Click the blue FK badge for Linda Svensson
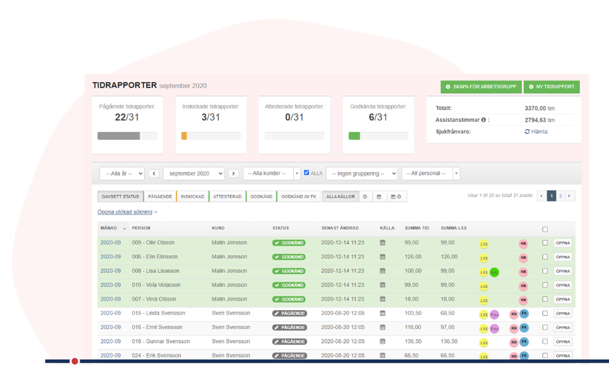 (524, 314)
